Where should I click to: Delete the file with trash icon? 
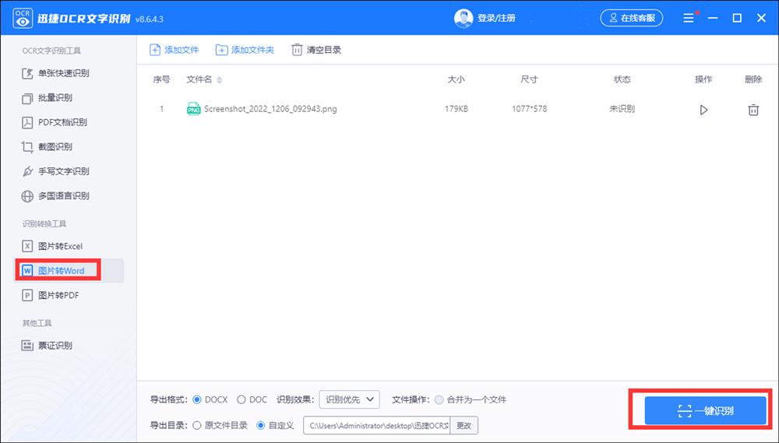[753, 110]
